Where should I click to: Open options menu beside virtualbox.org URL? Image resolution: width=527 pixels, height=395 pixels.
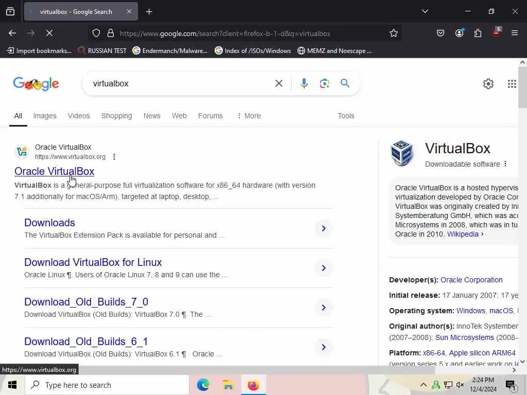pos(114,157)
